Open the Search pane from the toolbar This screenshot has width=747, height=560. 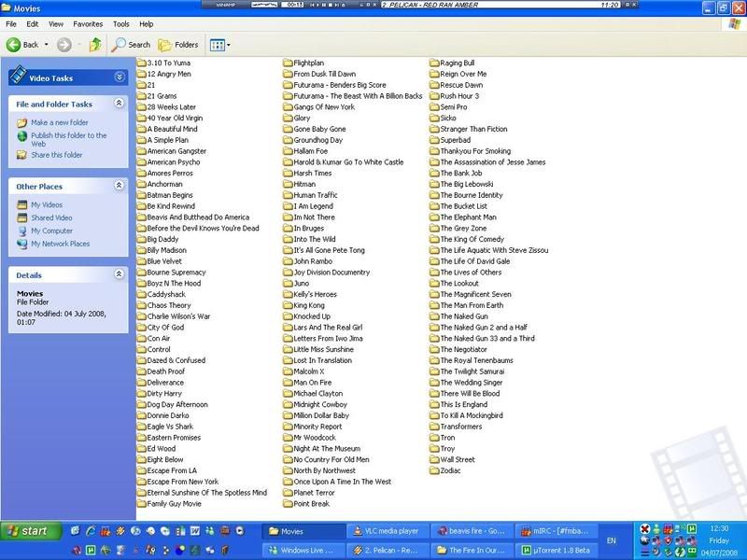pyautogui.click(x=131, y=45)
